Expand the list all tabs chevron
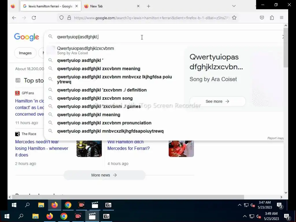The height and width of the screenshot is (222, 296). 234,6
